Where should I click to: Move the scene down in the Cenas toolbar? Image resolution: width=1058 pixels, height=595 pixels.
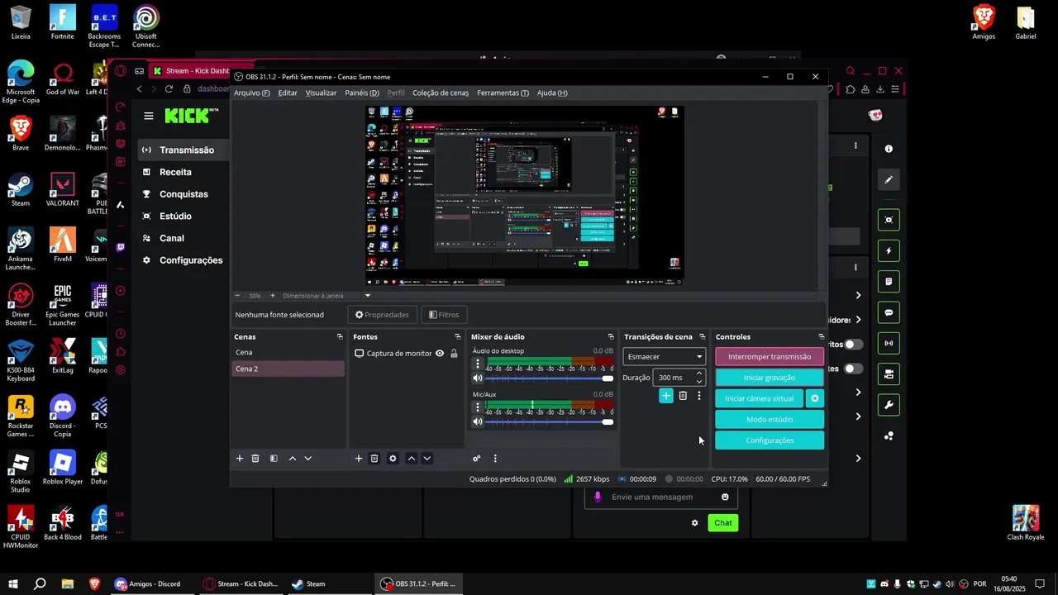tap(308, 459)
